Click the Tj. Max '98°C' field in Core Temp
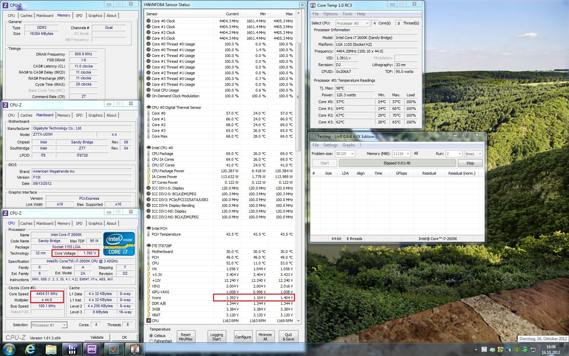Image resolution: width=569 pixels, height=356 pixels. [x=355, y=88]
